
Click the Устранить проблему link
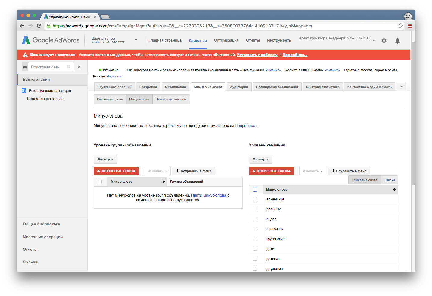tap(257, 55)
